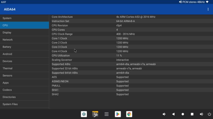This screenshot has height=119, width=213.
Task: Click the SHA2 row label
Action: (x=55, y=94)
